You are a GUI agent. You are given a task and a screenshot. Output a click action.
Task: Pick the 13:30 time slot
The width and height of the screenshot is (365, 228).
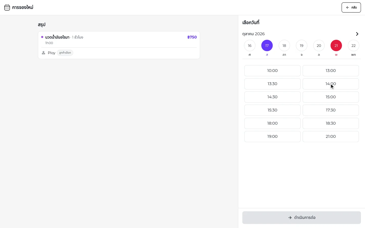pos(272,84)
